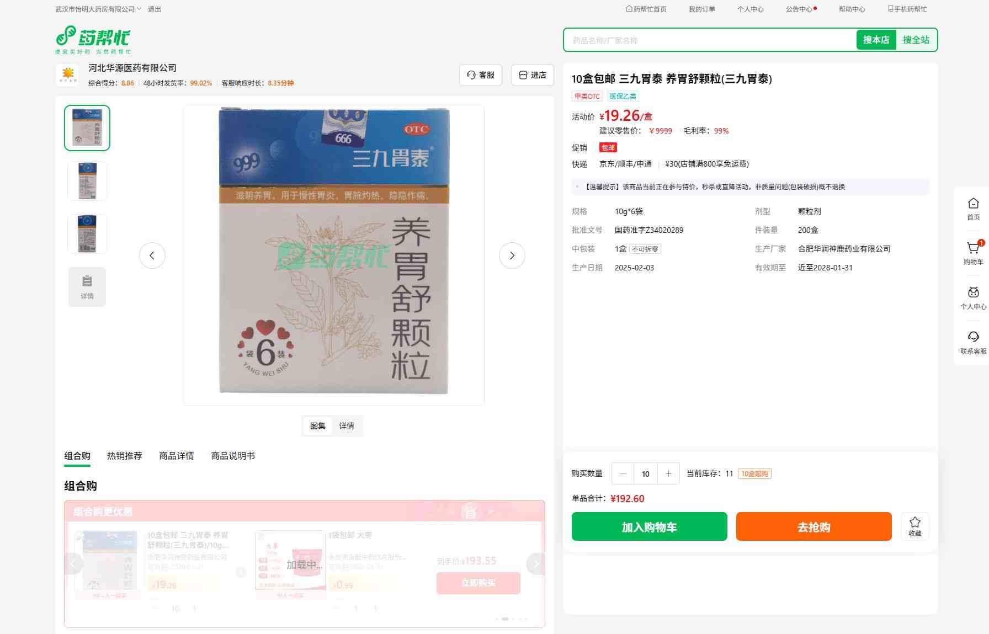The width and height of the screenshot is (989, 634).
Task: Show previous product image with left arrow
Action: 152,255
